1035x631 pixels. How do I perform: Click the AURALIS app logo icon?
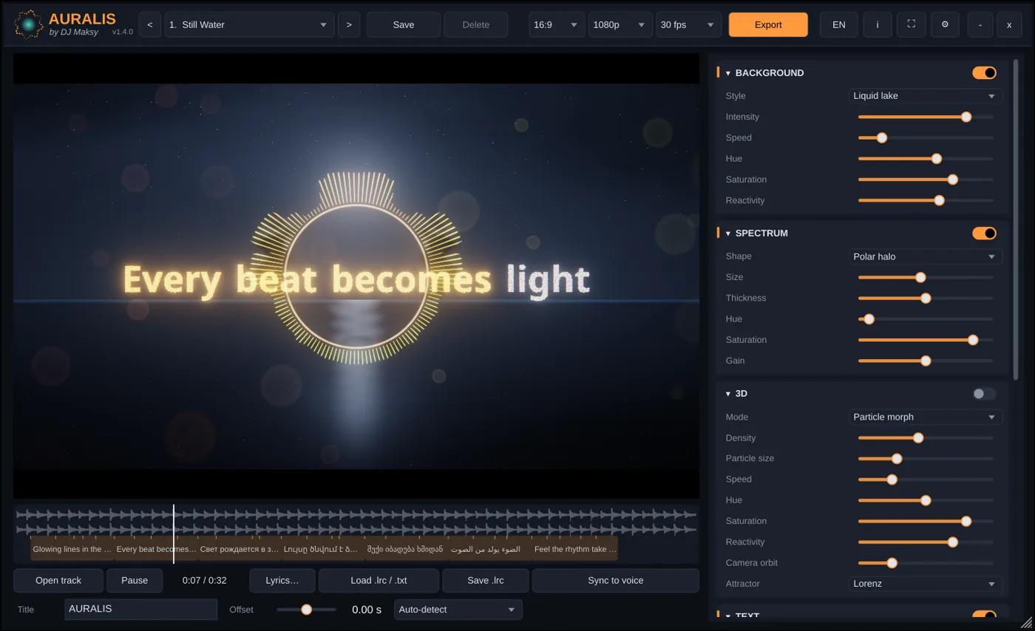(29, 24)
